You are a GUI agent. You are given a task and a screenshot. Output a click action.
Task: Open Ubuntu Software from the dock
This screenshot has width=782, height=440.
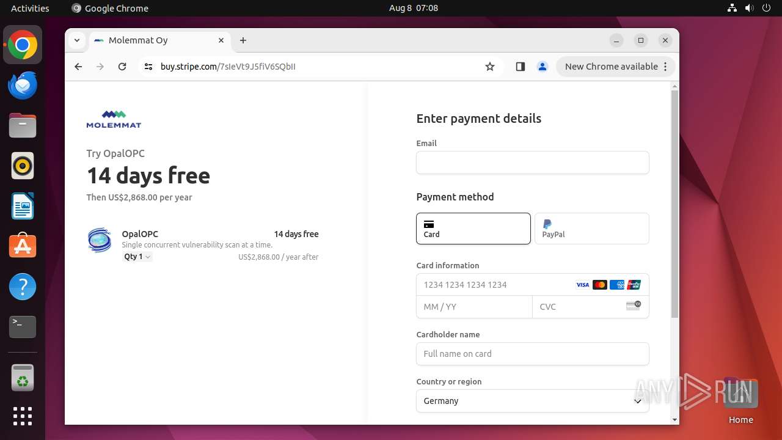coord(23,246)
